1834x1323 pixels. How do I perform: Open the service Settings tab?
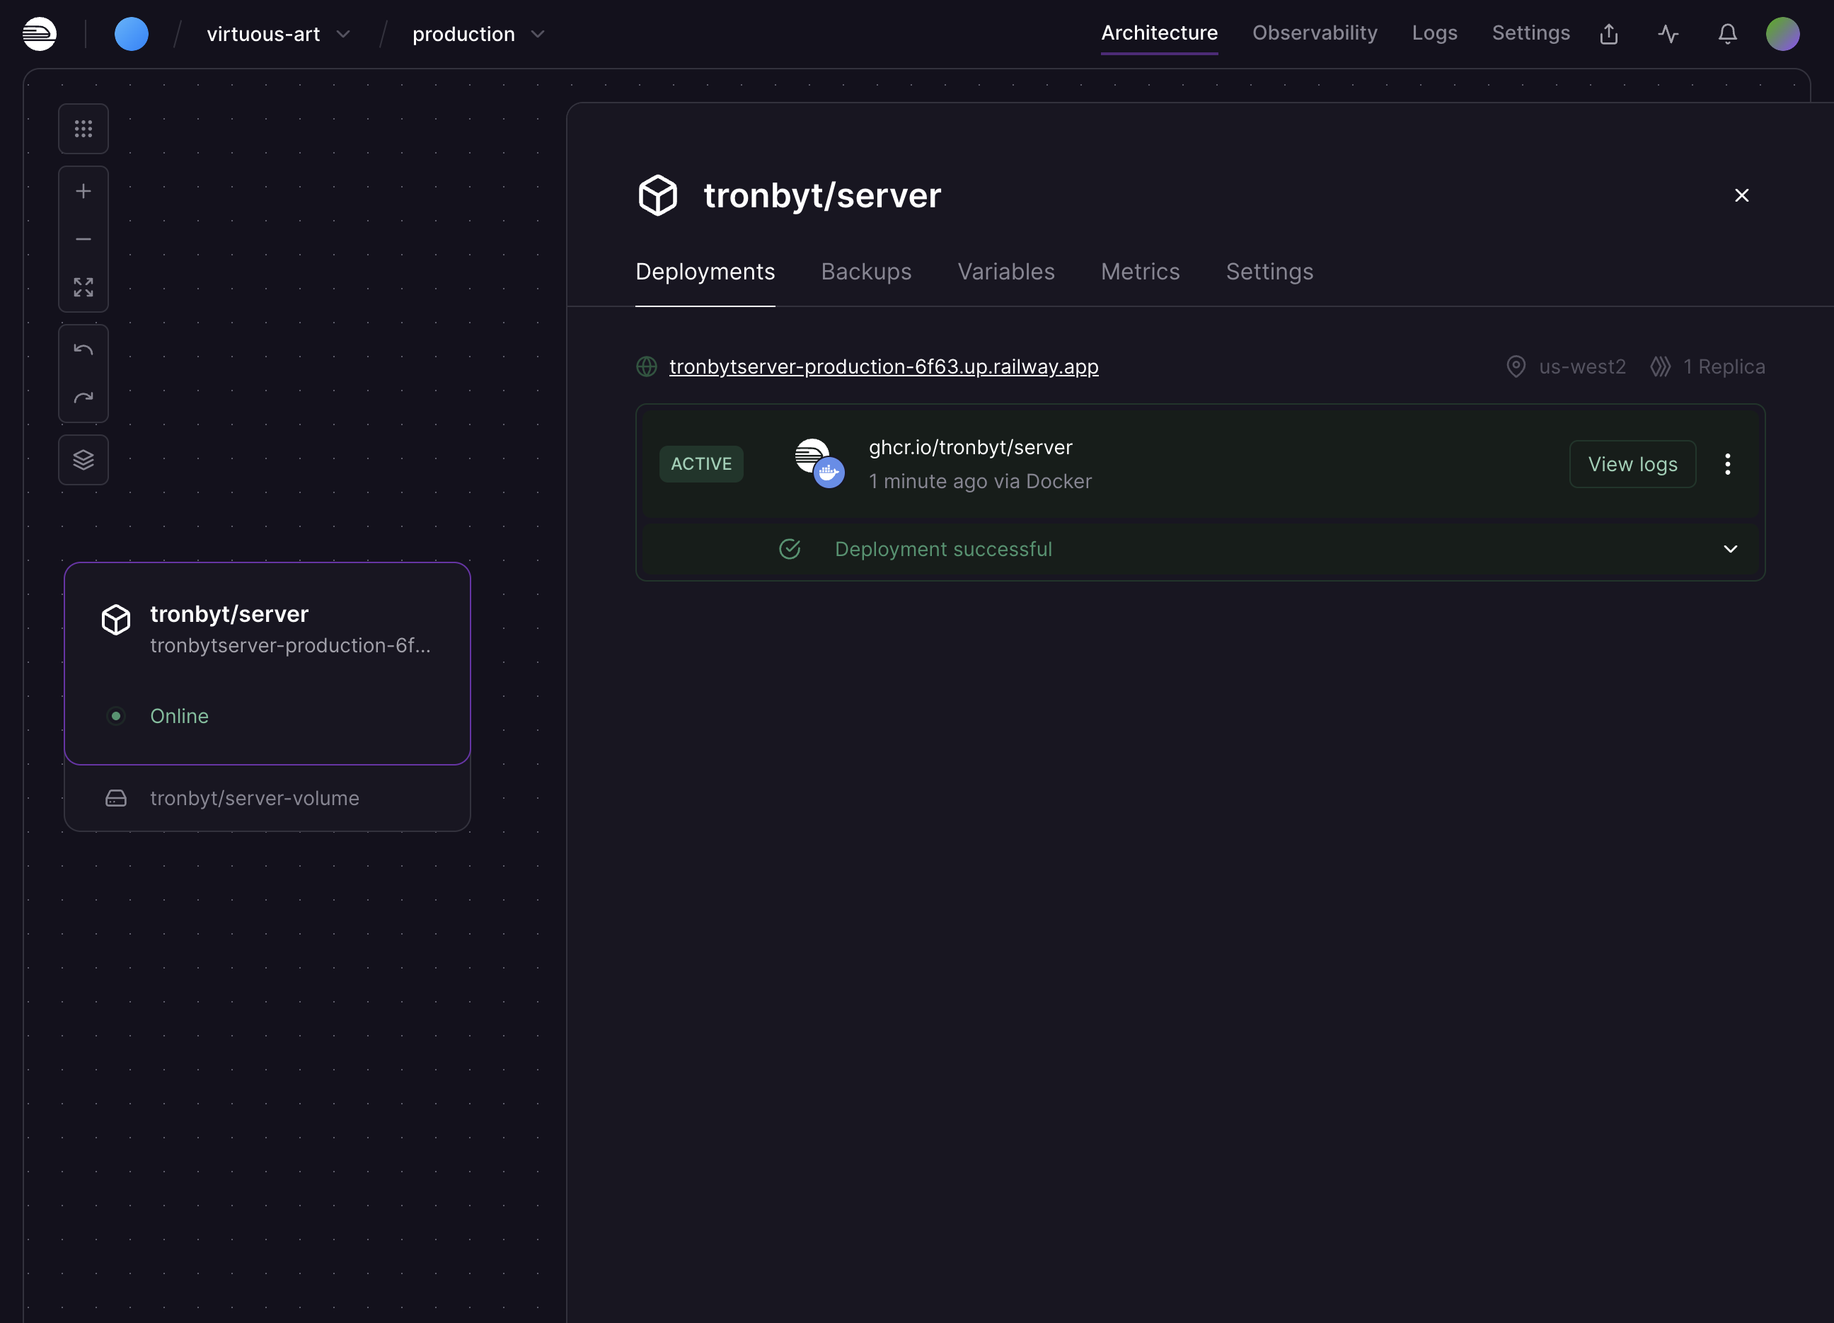(1269, 272)
